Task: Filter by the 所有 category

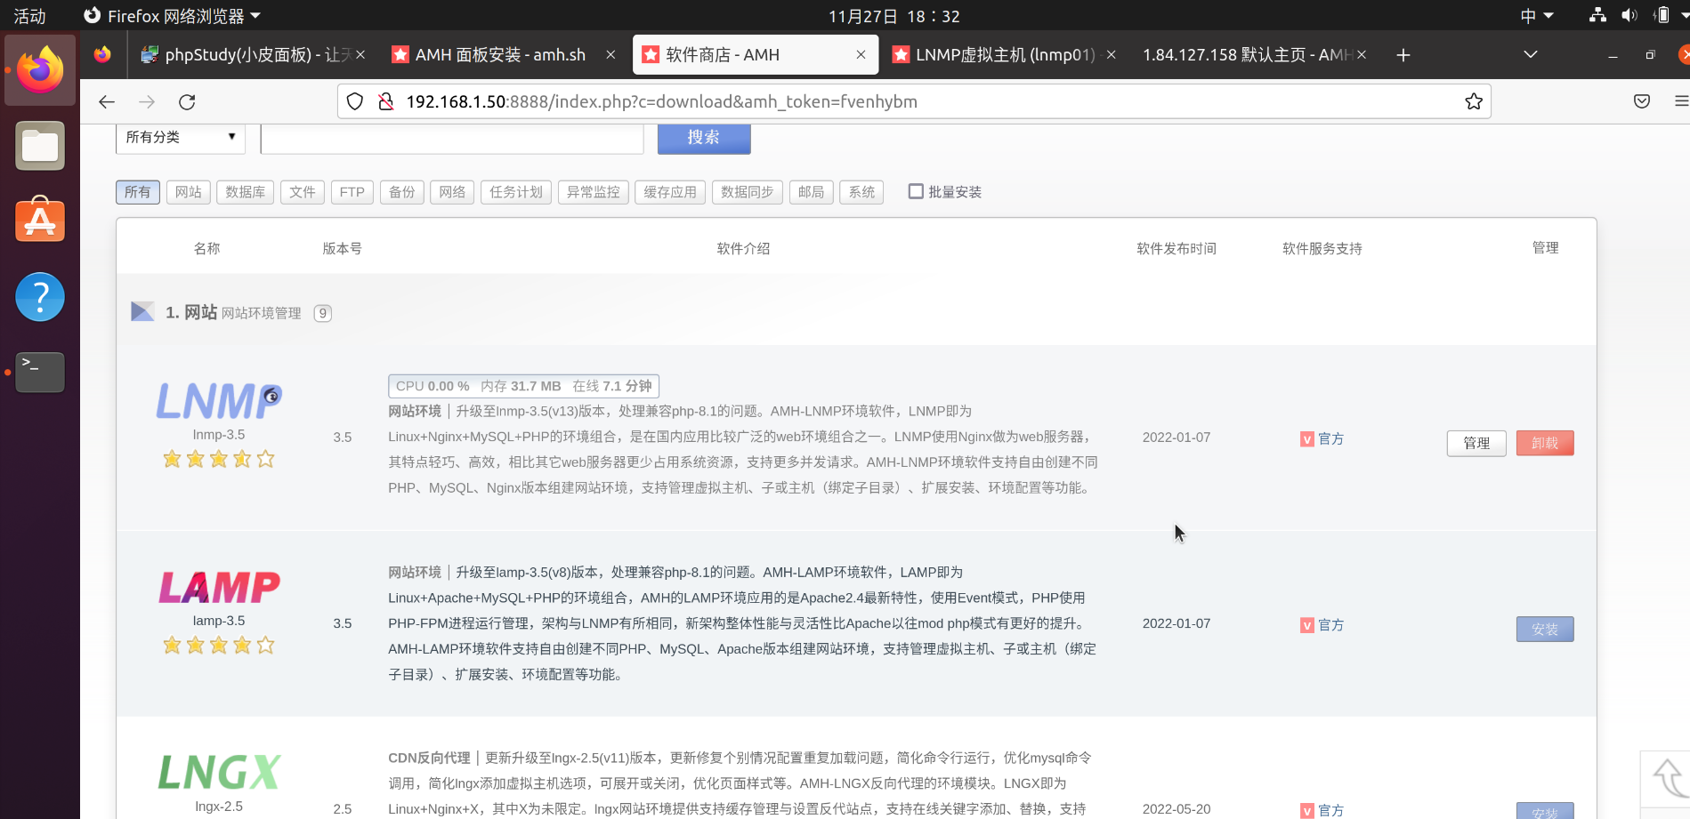Action: click(138, 192)
